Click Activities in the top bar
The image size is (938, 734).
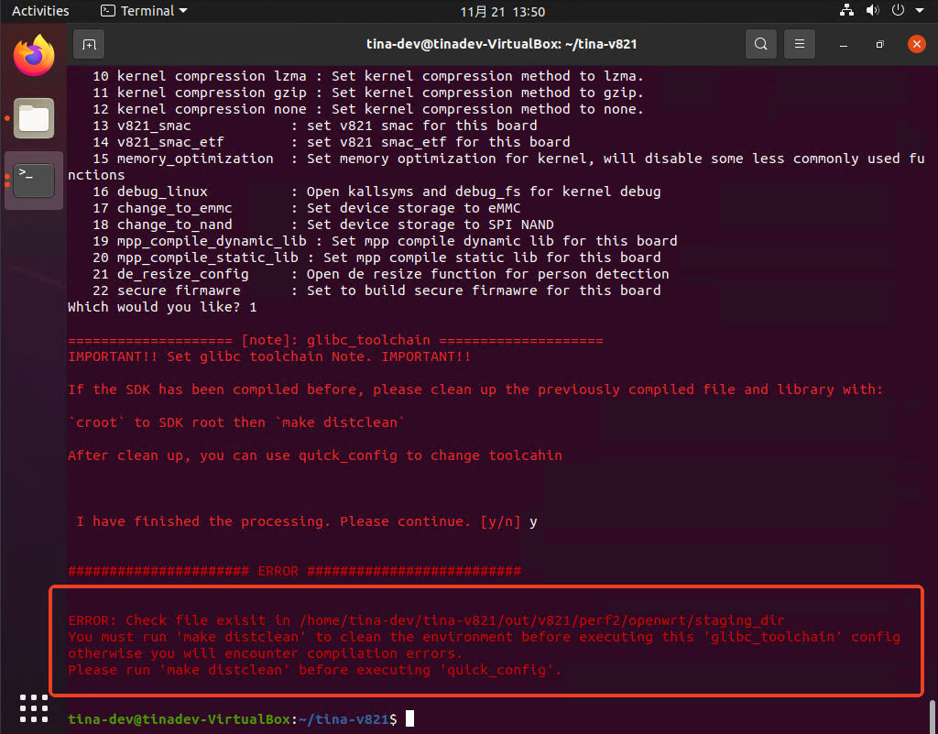coord(40,11)
